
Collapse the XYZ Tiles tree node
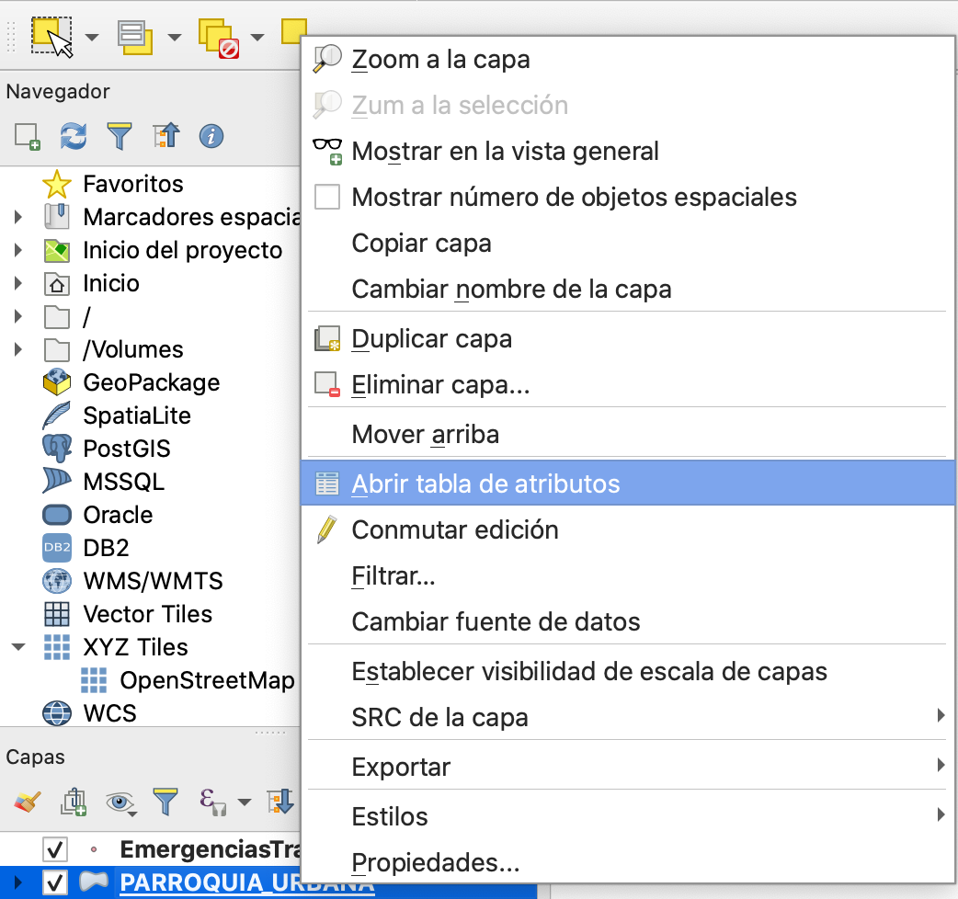click(18, 647)
